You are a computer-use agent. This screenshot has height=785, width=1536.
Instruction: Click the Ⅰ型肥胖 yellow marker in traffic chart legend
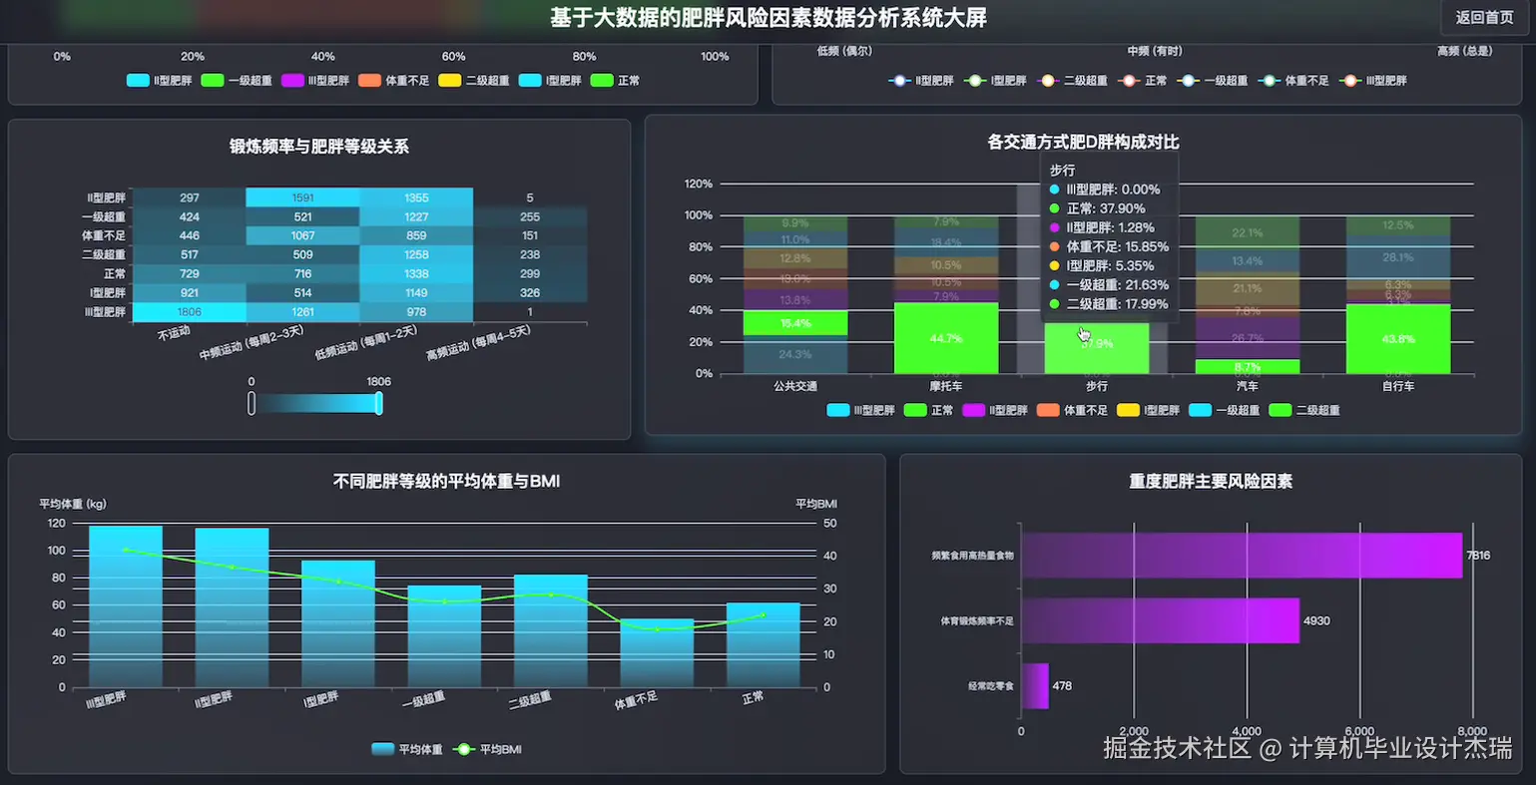coord(1128,410)
